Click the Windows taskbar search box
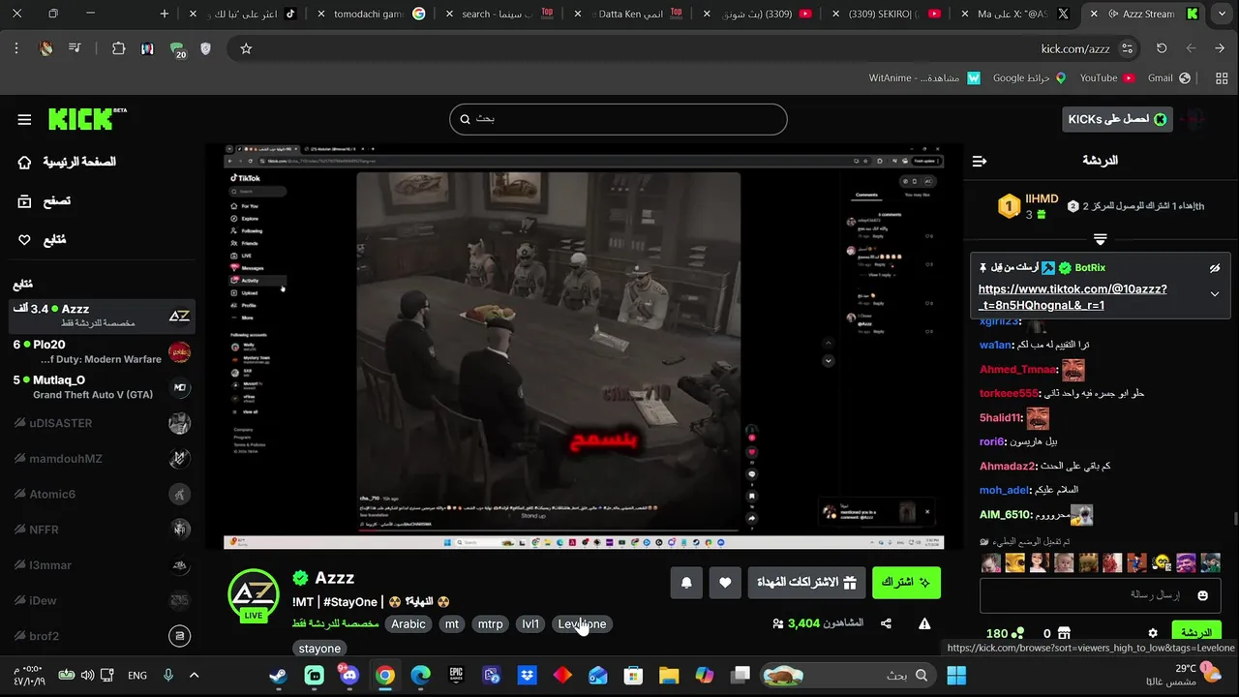This screenshot has height=697, width=1239. [x=849, y=675]
